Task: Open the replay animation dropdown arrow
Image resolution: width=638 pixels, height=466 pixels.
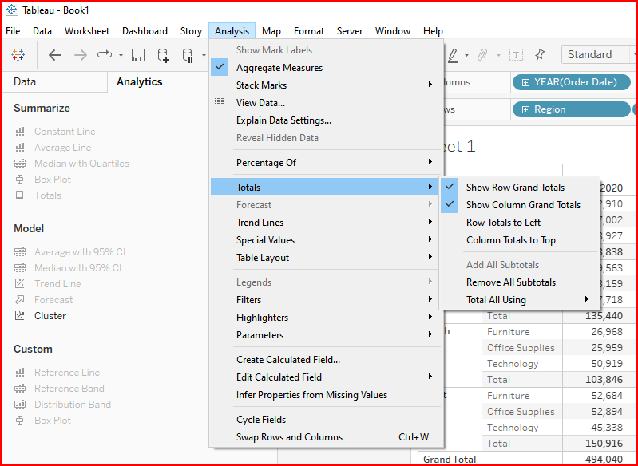Action: pos(121,55)
